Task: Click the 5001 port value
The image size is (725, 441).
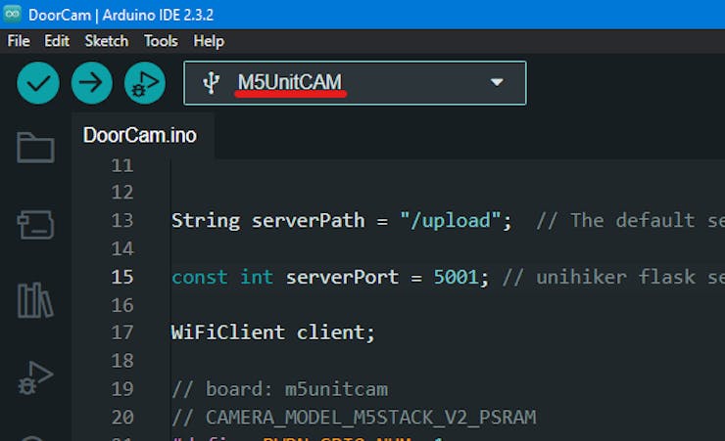Action: [x=456, y=278]
